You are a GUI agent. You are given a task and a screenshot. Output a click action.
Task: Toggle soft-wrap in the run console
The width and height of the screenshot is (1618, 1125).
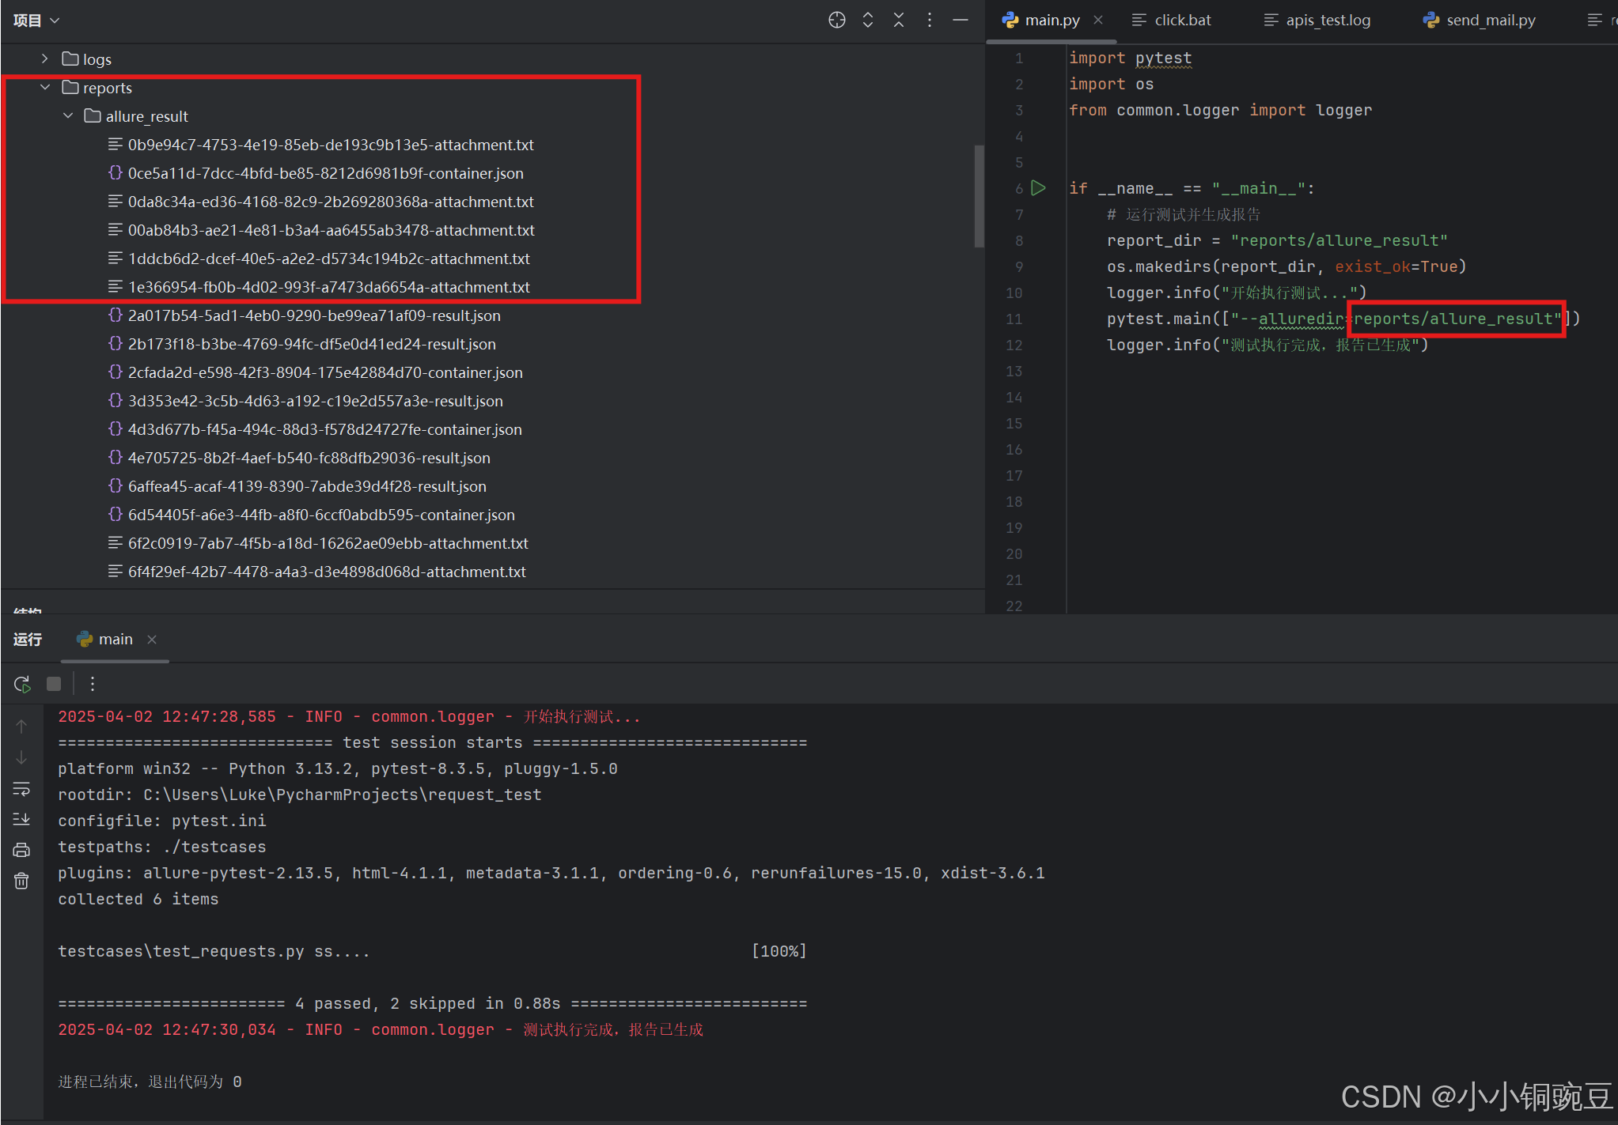pos(21,788)
